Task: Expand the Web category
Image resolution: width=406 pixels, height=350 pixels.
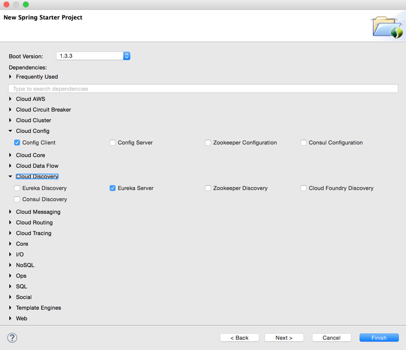Action: coord(10,318)
